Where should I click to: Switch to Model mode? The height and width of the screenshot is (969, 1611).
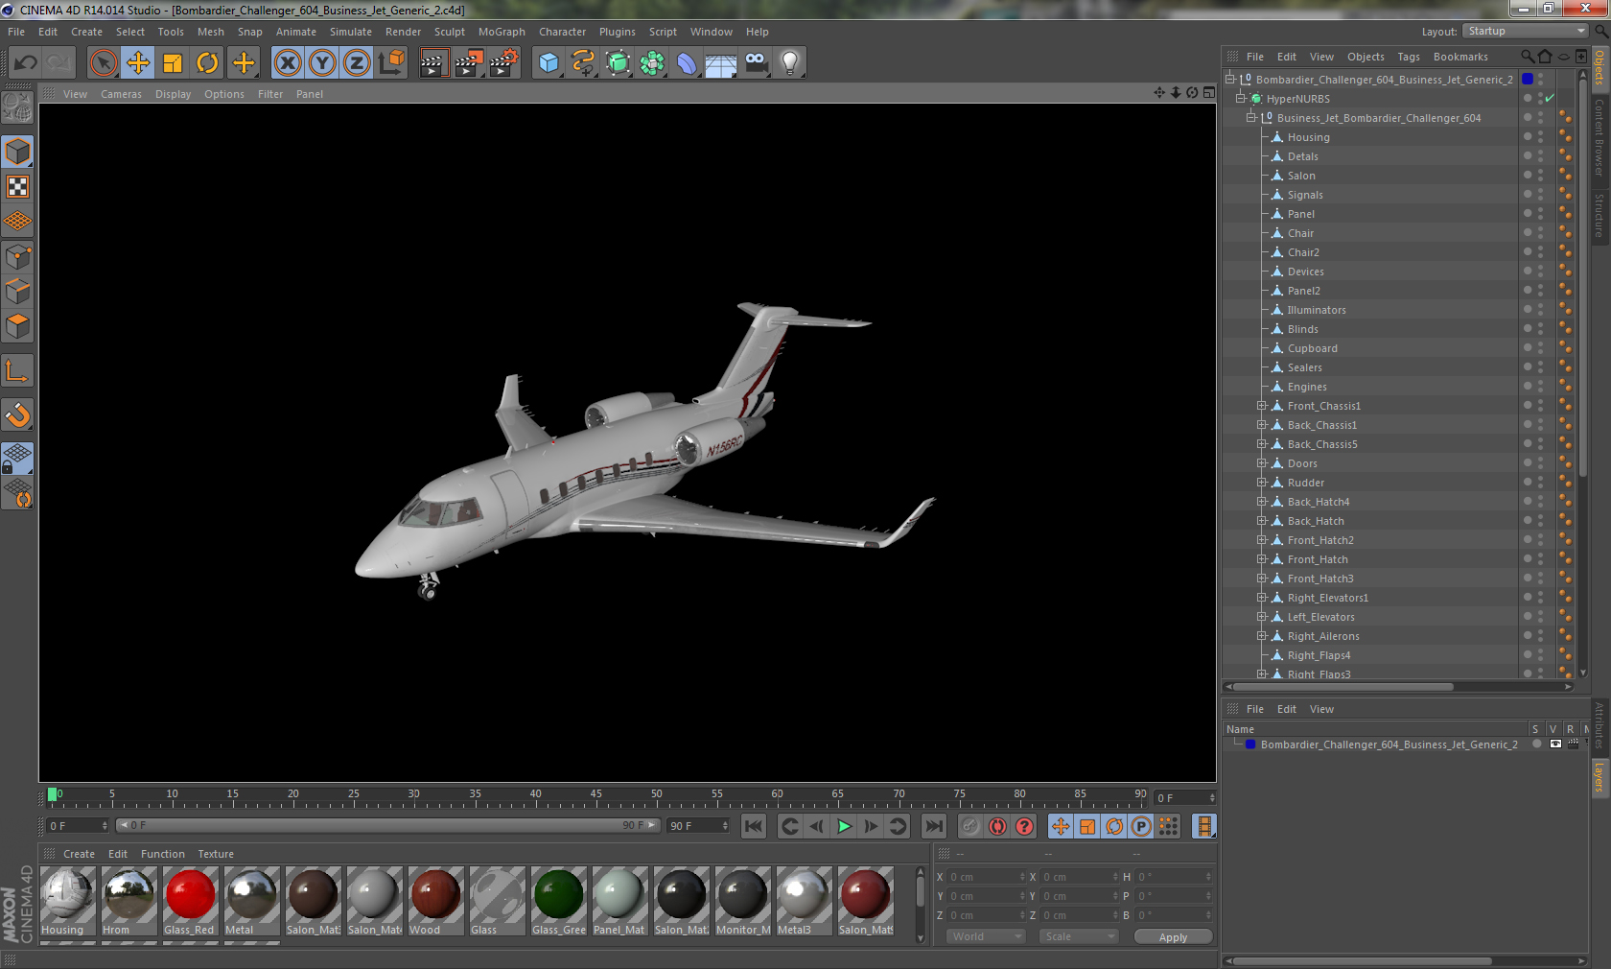pos(17,152)
